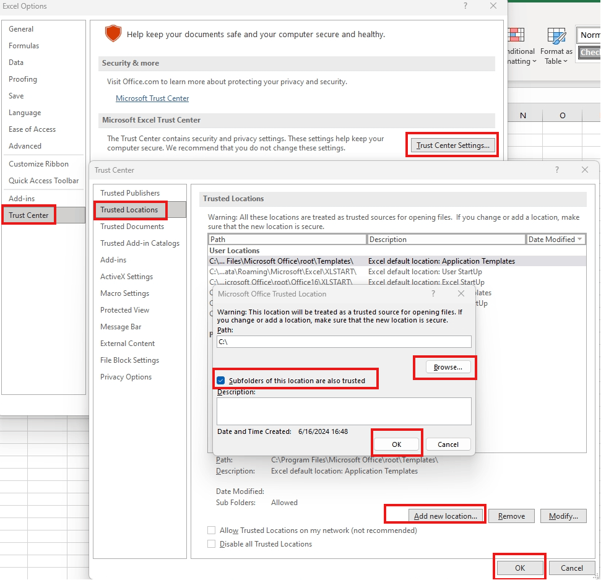This screenshot has width=601, height=580.
Task: Click the Trust Center Settings button
Action: 452,145
